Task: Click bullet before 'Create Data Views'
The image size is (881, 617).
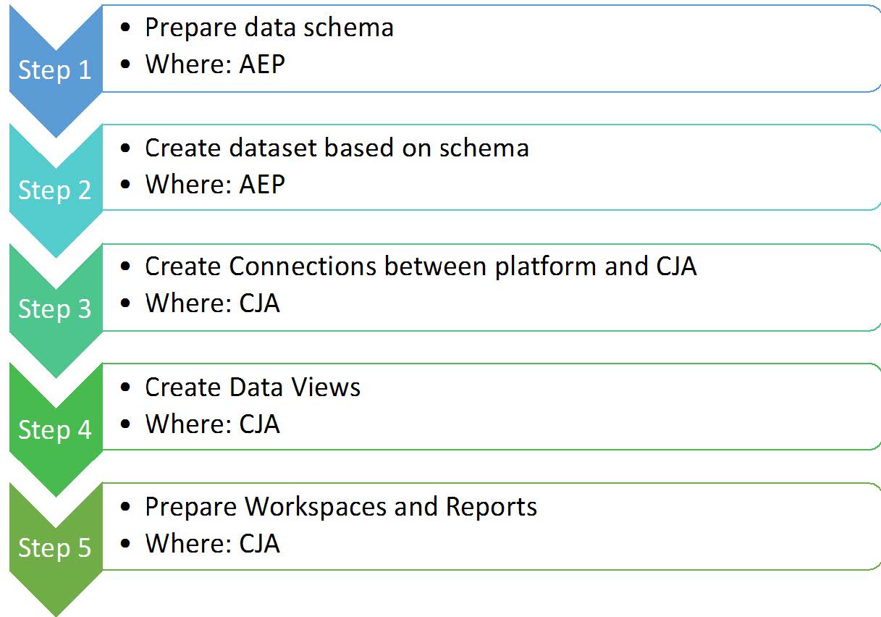Action: [127, 387]
